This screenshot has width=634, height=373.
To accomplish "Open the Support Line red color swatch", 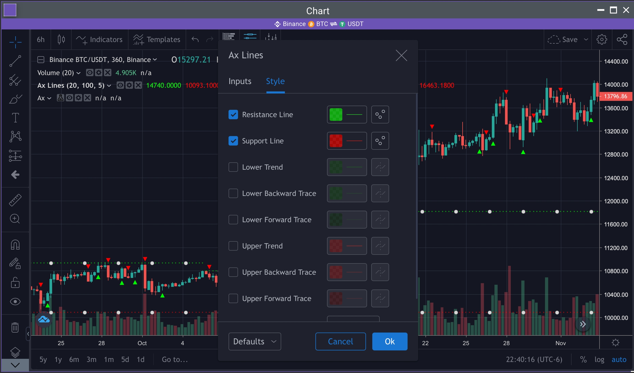I will pos(336,141).
